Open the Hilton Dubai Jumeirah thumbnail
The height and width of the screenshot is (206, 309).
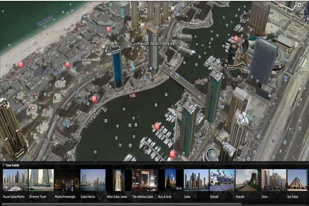(118, 180)
